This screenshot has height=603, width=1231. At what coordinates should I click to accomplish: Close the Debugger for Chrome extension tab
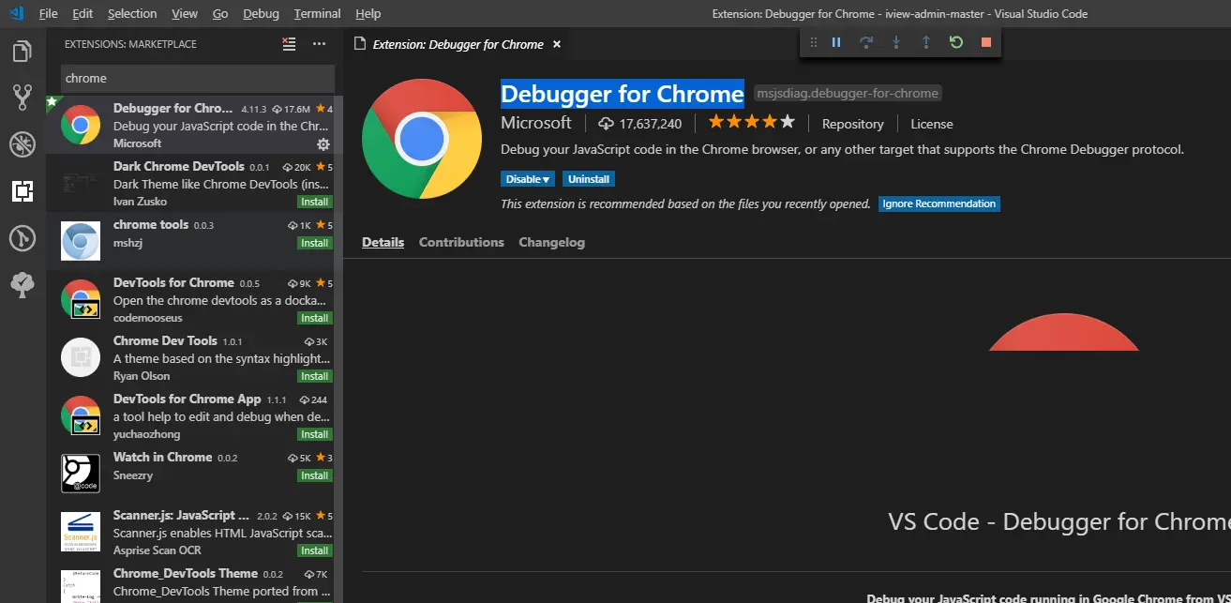557,44
